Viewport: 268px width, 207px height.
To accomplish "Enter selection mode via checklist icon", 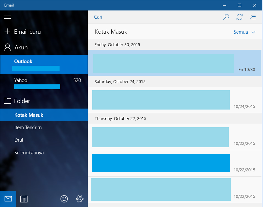I will (253, 17).
